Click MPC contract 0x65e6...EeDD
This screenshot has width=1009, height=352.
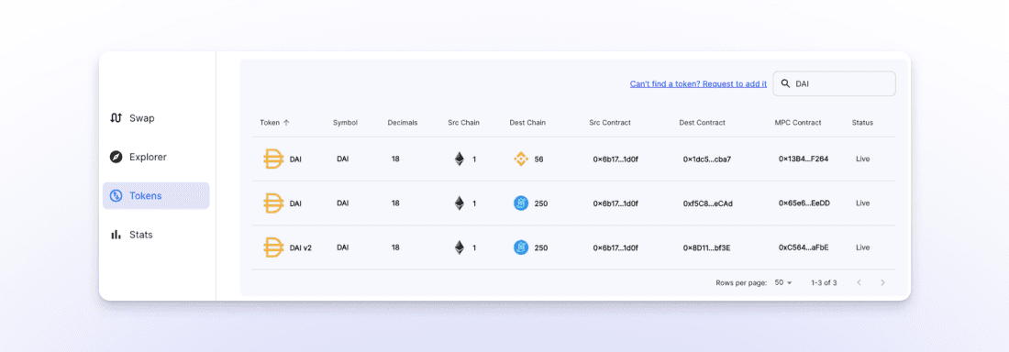click(804, 203)
